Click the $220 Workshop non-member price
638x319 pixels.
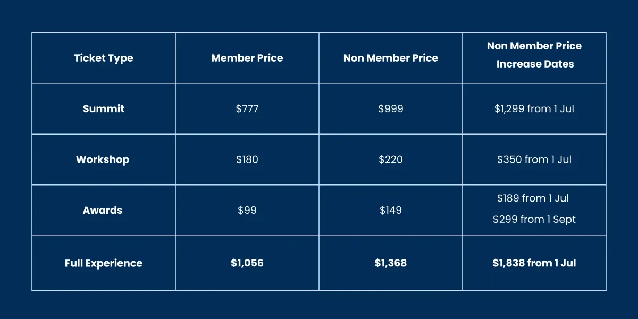pyautogui.click(x=391, y=159)
